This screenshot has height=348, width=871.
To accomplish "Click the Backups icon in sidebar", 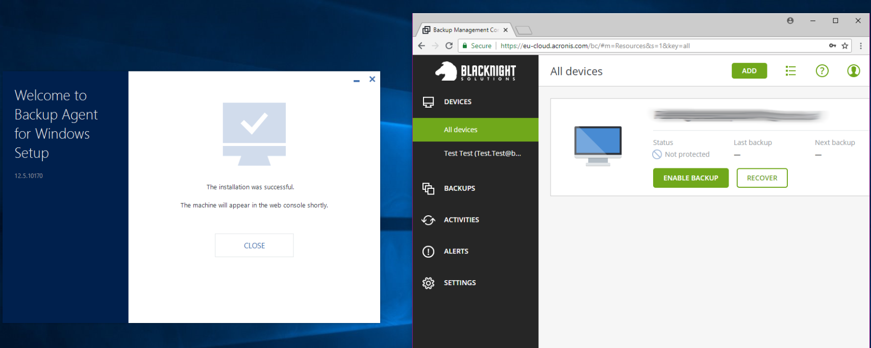I will (x=428, y=188).
